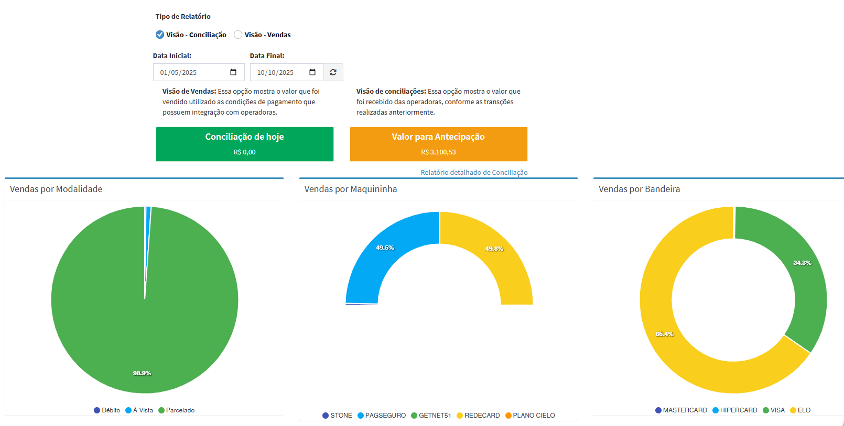844x426 pixels.
Task: Click the refresh icon next to Data Final
Action: point(333,72)
